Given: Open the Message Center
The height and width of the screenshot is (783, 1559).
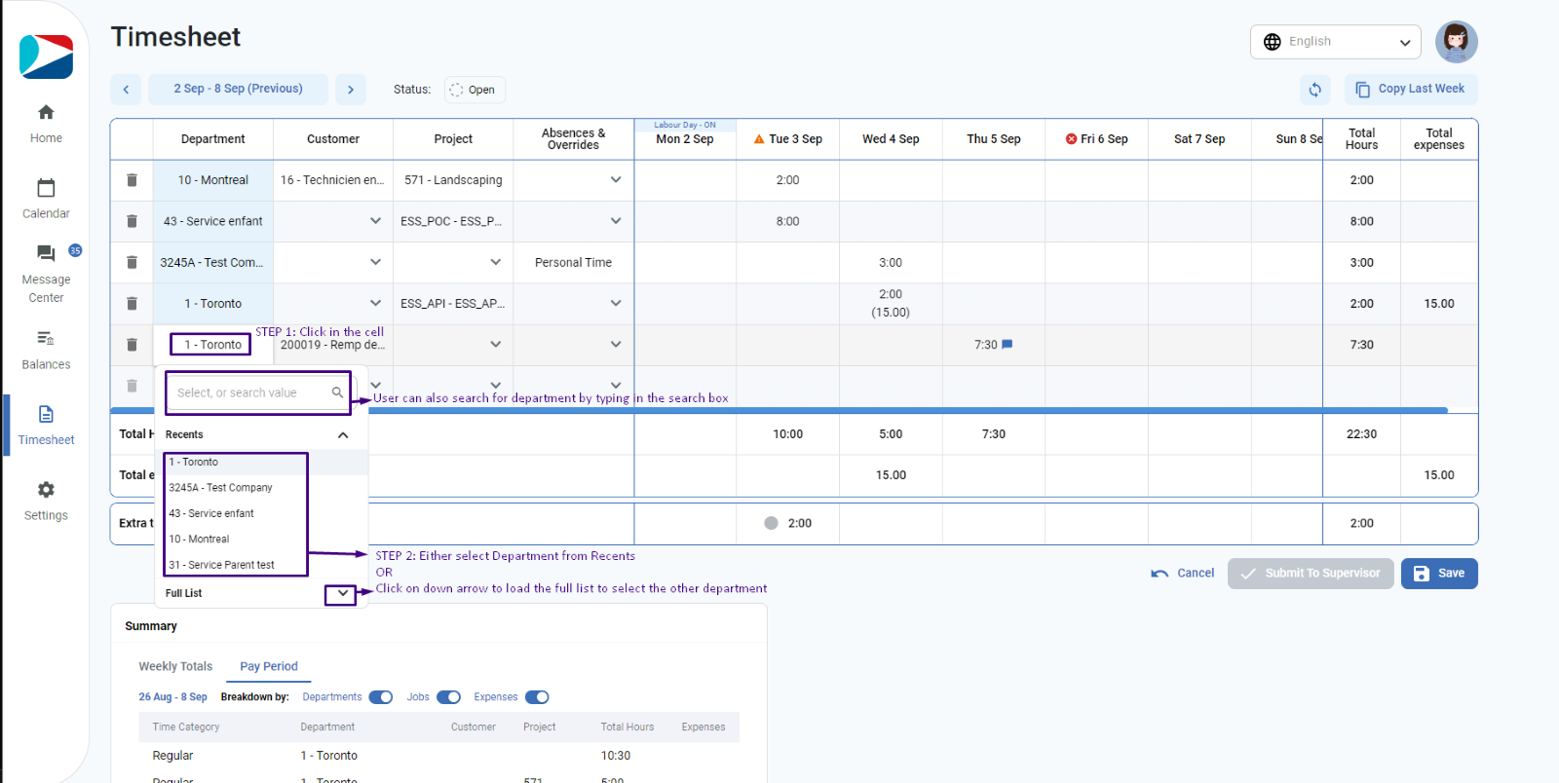Looking at the screenshot, I should coord(46,274).
